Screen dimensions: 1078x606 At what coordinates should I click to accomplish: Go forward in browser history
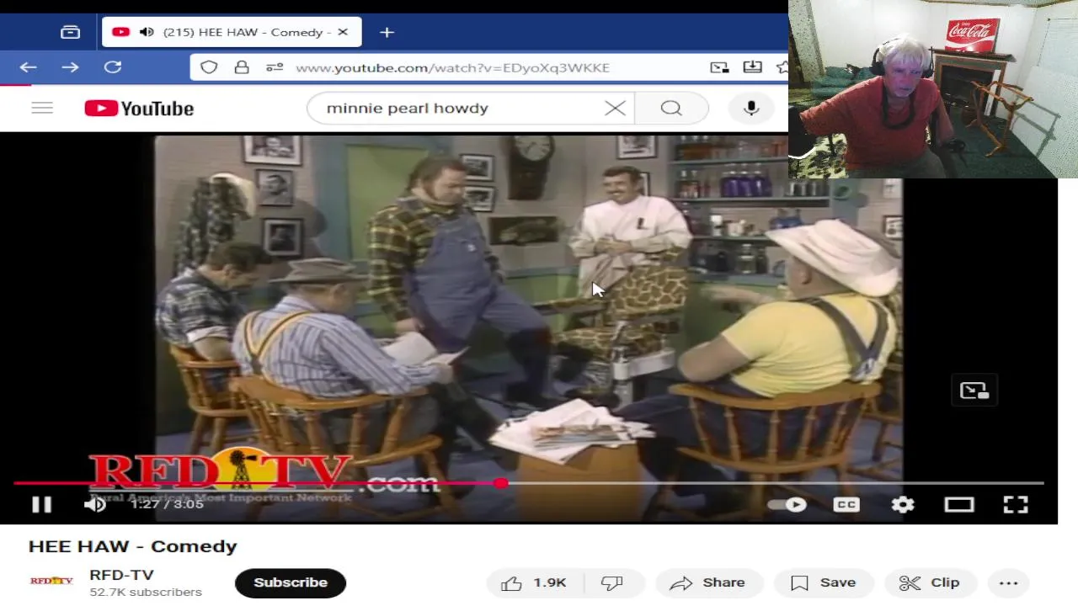(70, 67)
